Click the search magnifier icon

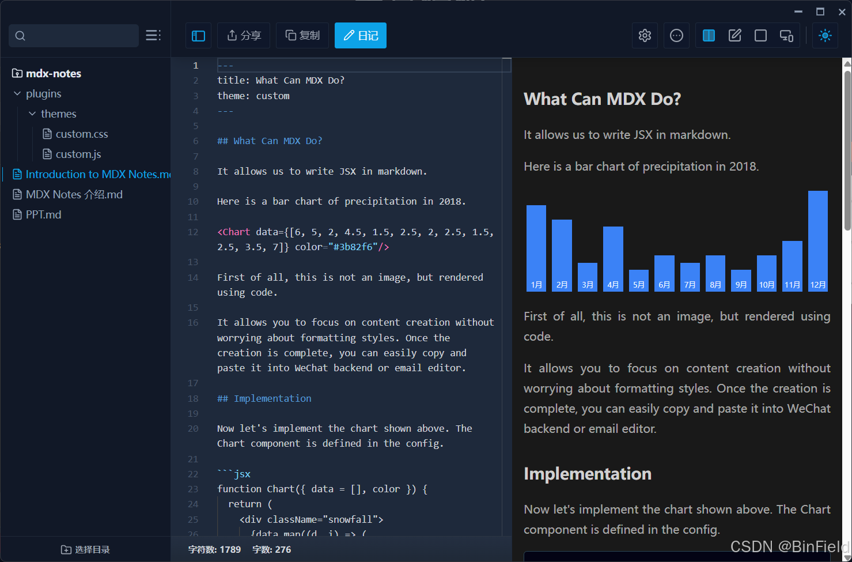coord(20,36)
